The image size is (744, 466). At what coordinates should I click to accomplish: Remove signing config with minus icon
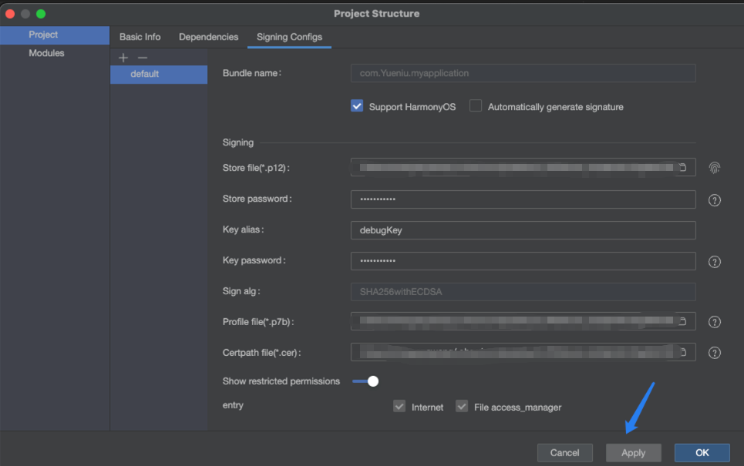point(143,58)
